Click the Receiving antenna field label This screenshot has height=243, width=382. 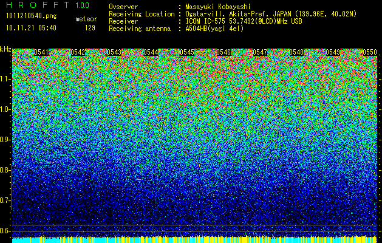point(140,29)
